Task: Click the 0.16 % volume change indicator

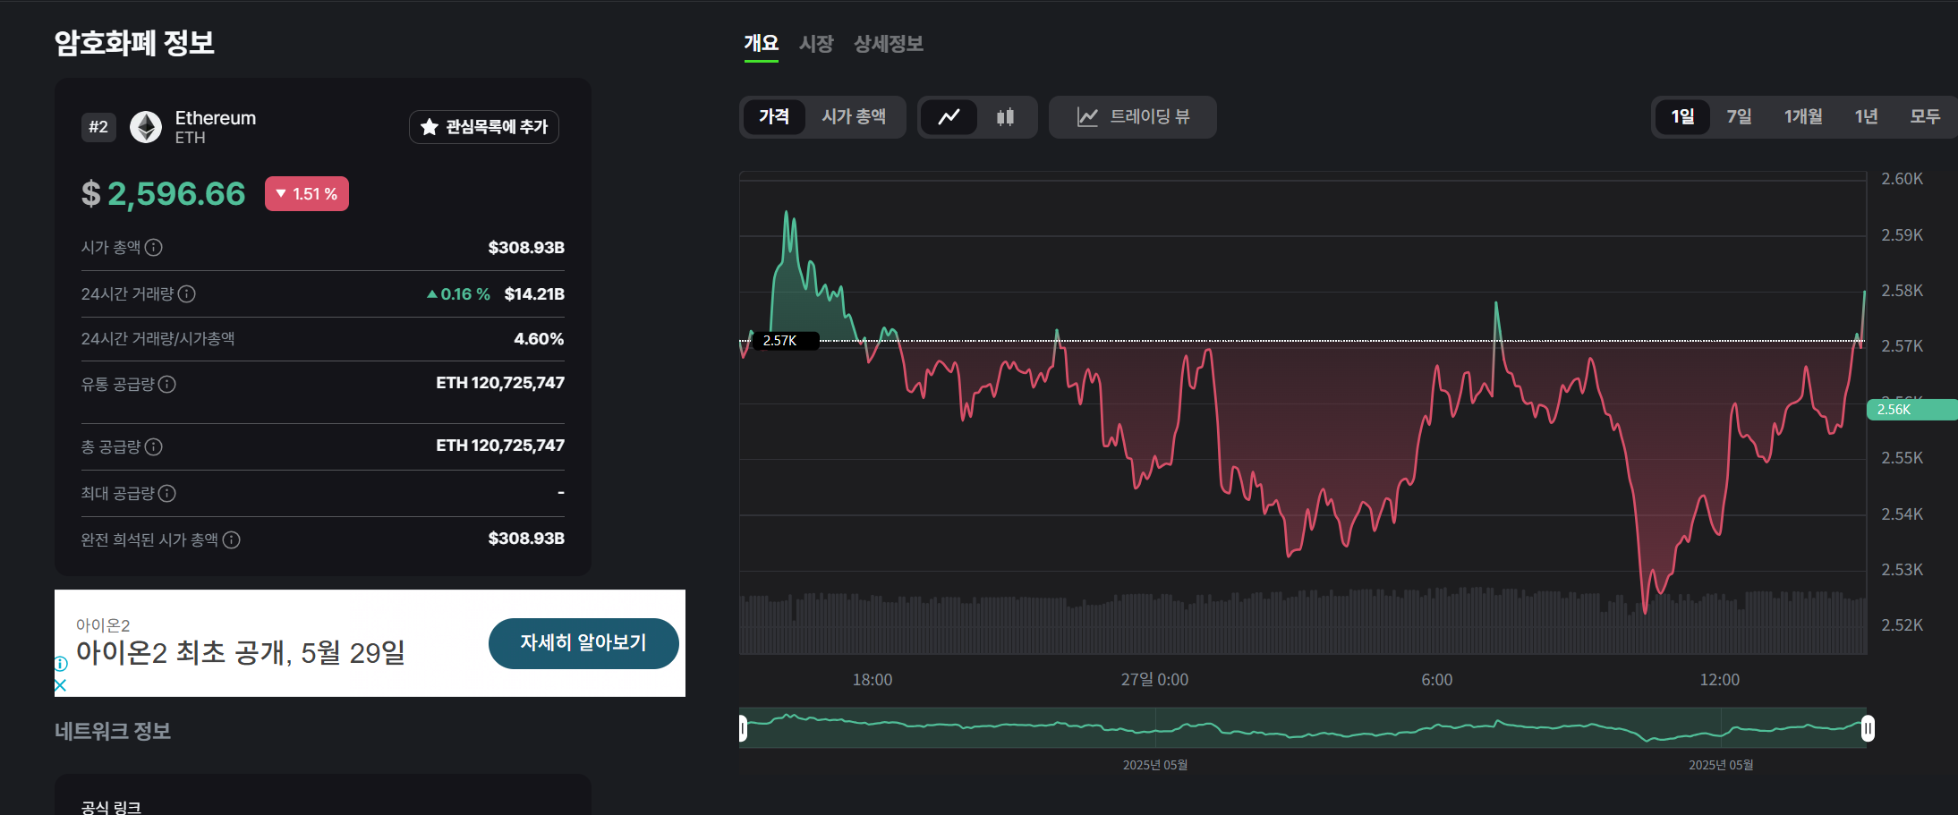Action: pyautogui.click(x=458, y=293)
